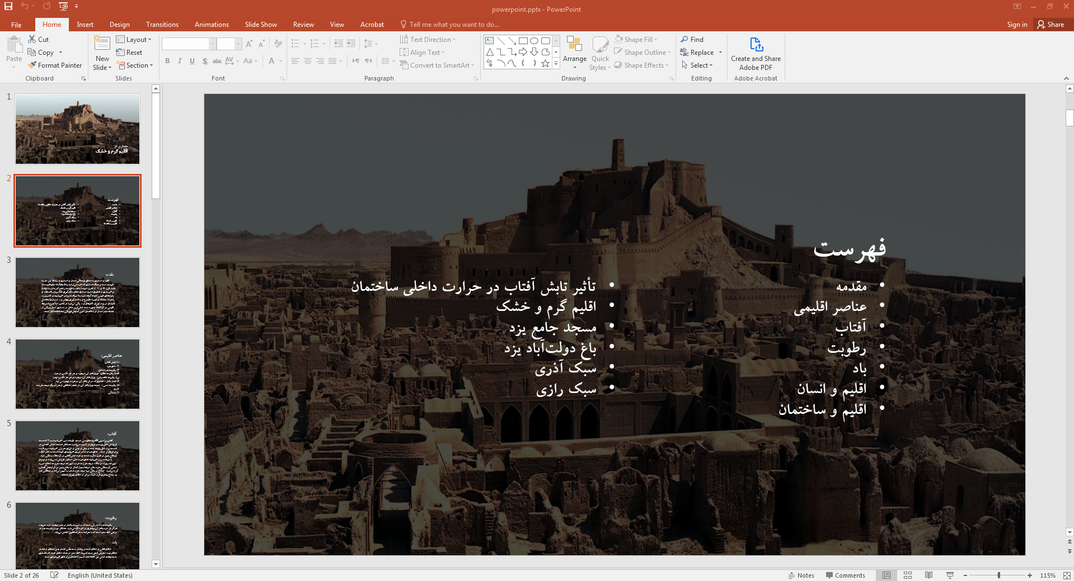1074x581 pixels.
Task: Open the Transitions tab
Action: [162, 25]
